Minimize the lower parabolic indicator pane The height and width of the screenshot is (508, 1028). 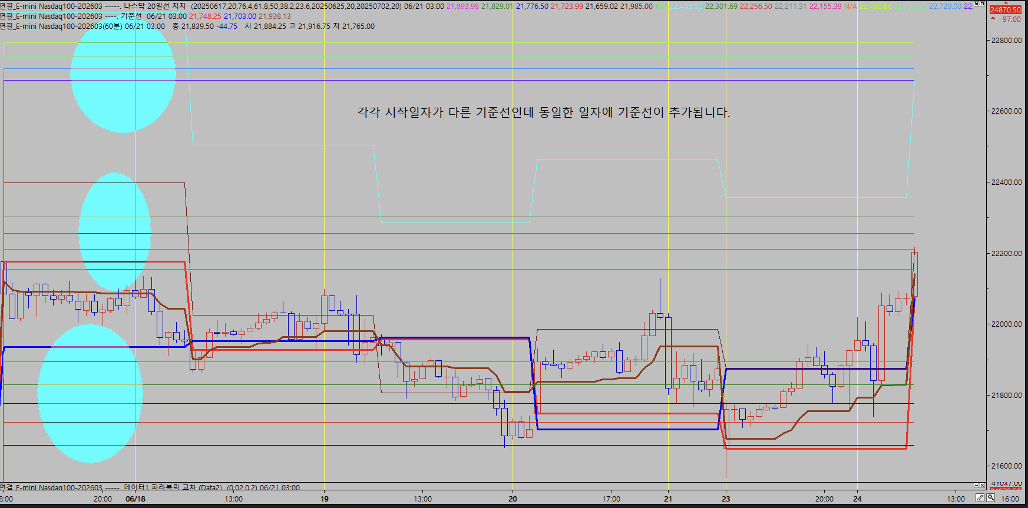[x=976, y=485]
